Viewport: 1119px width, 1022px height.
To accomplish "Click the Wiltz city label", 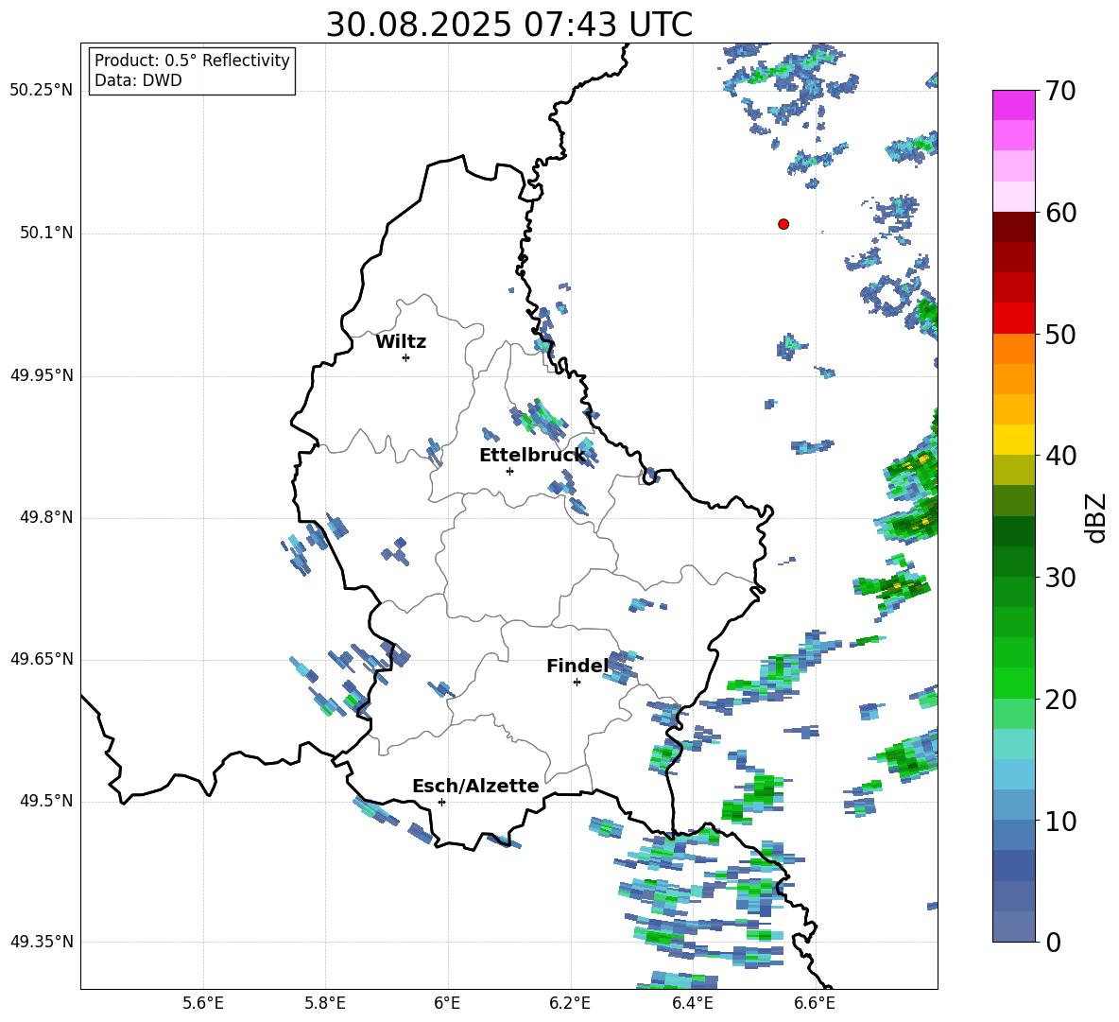I will [x=401, y=342].
